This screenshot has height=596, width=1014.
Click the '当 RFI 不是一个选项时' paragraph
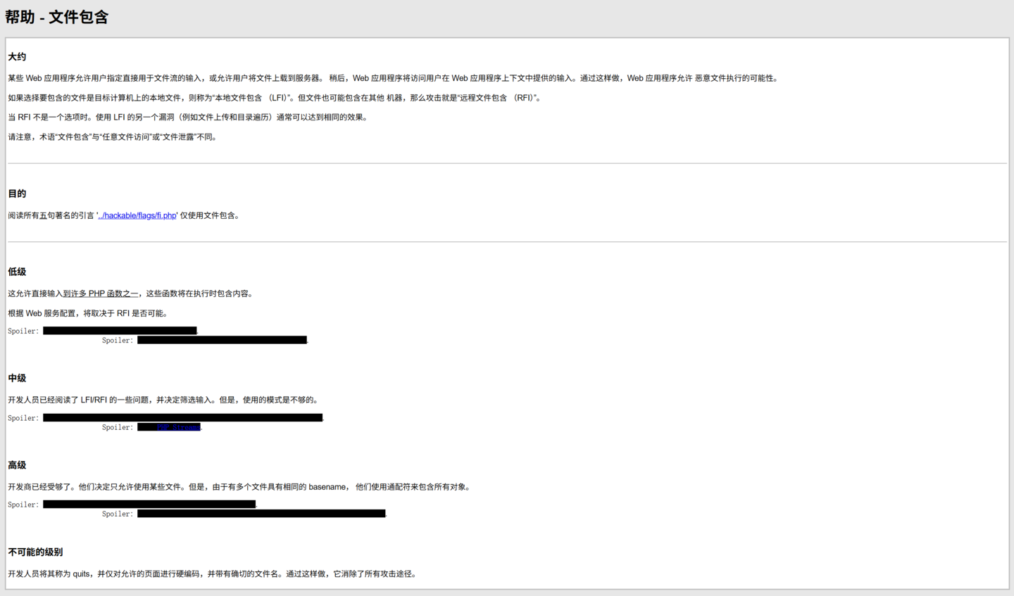(x=189, y=118)
